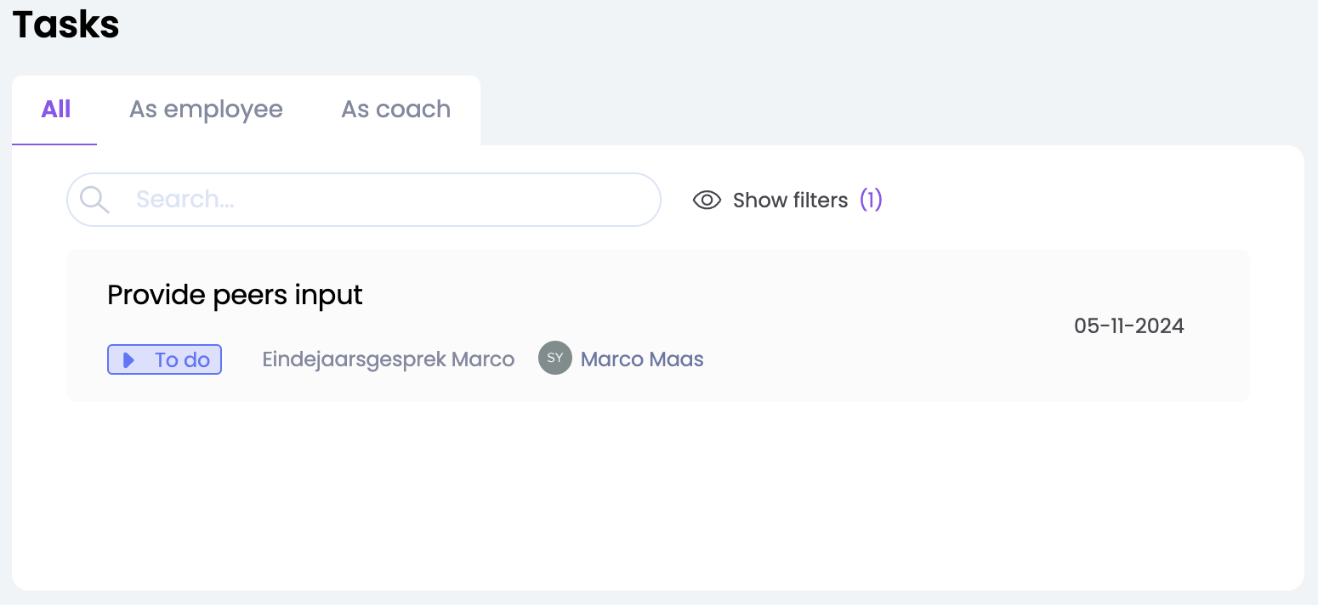The width and height of the screenshot is (1318, 605).
Task: Click the eye icon beside Show filters
Action: tap(707, 201)
